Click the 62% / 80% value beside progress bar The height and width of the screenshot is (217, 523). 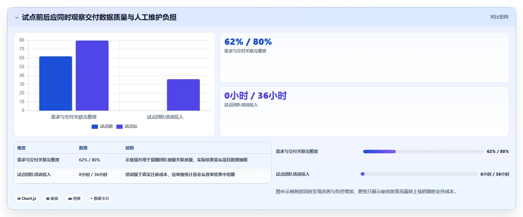[x=498, y=152]
